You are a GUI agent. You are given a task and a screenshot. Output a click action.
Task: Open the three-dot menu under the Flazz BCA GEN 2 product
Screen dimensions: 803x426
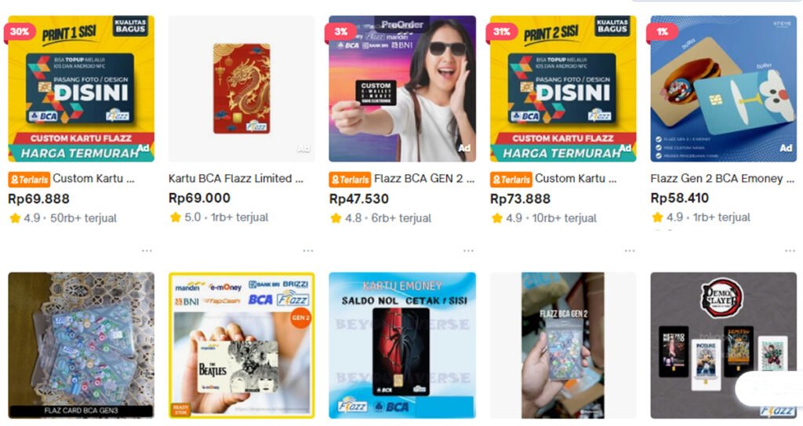pyautogui.click(x=469, y=251)
